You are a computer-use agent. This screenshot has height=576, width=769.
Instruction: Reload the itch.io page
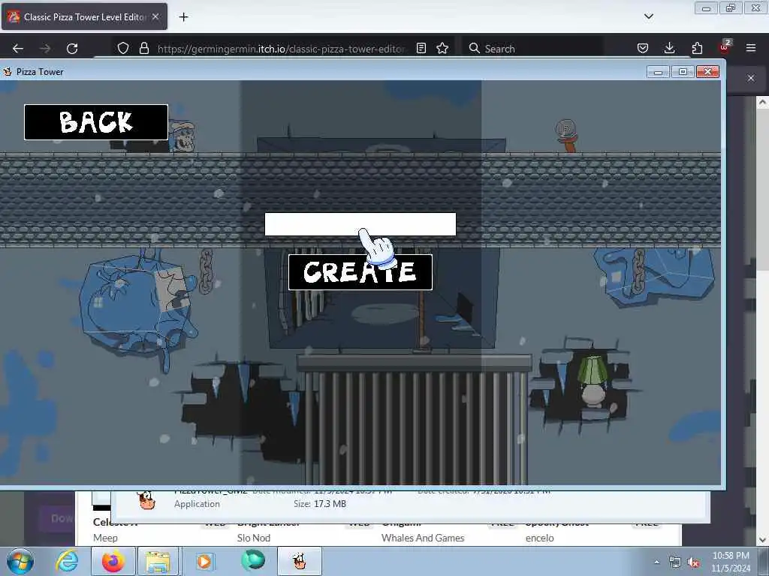(72, 49)
